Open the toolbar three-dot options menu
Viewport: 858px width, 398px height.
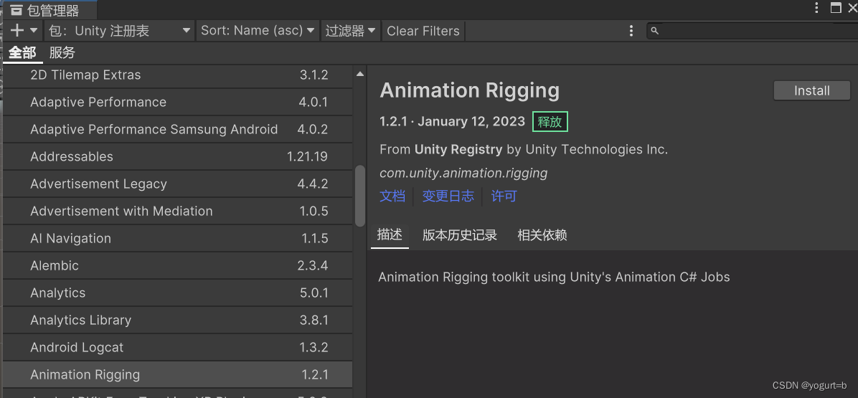(x=631, y=31)
